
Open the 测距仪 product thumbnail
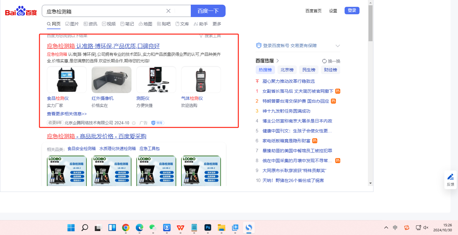[x=156, y=80]
